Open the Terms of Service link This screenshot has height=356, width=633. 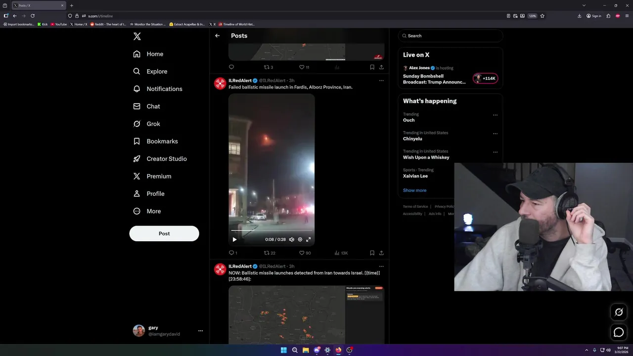(415, 207)
